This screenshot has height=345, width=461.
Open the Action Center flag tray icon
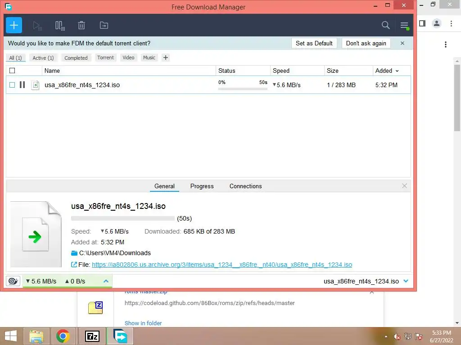pyautogui.click(x=419, y=336)
